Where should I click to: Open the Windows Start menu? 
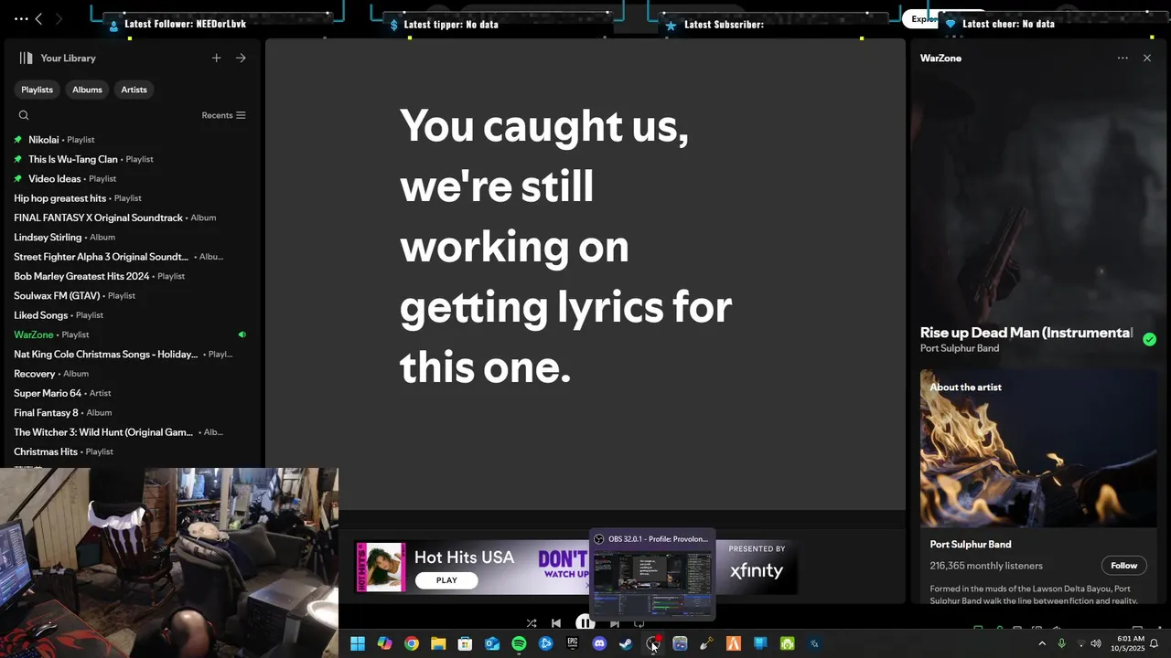pyautogui.click(x=358, y=643)
